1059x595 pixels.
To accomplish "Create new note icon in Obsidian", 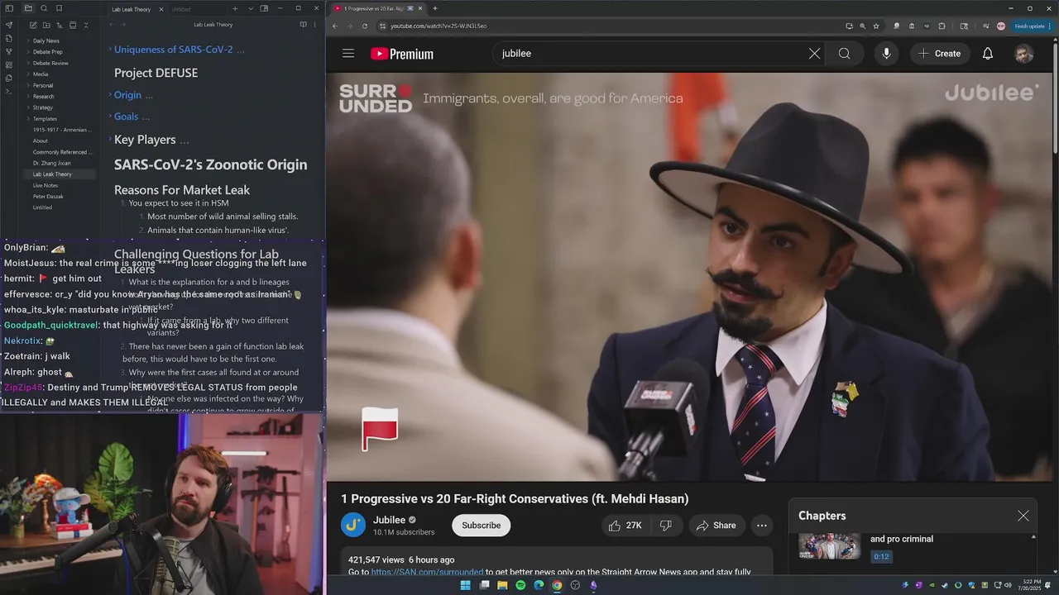I will pyautogui.click(x=33, y=26).
